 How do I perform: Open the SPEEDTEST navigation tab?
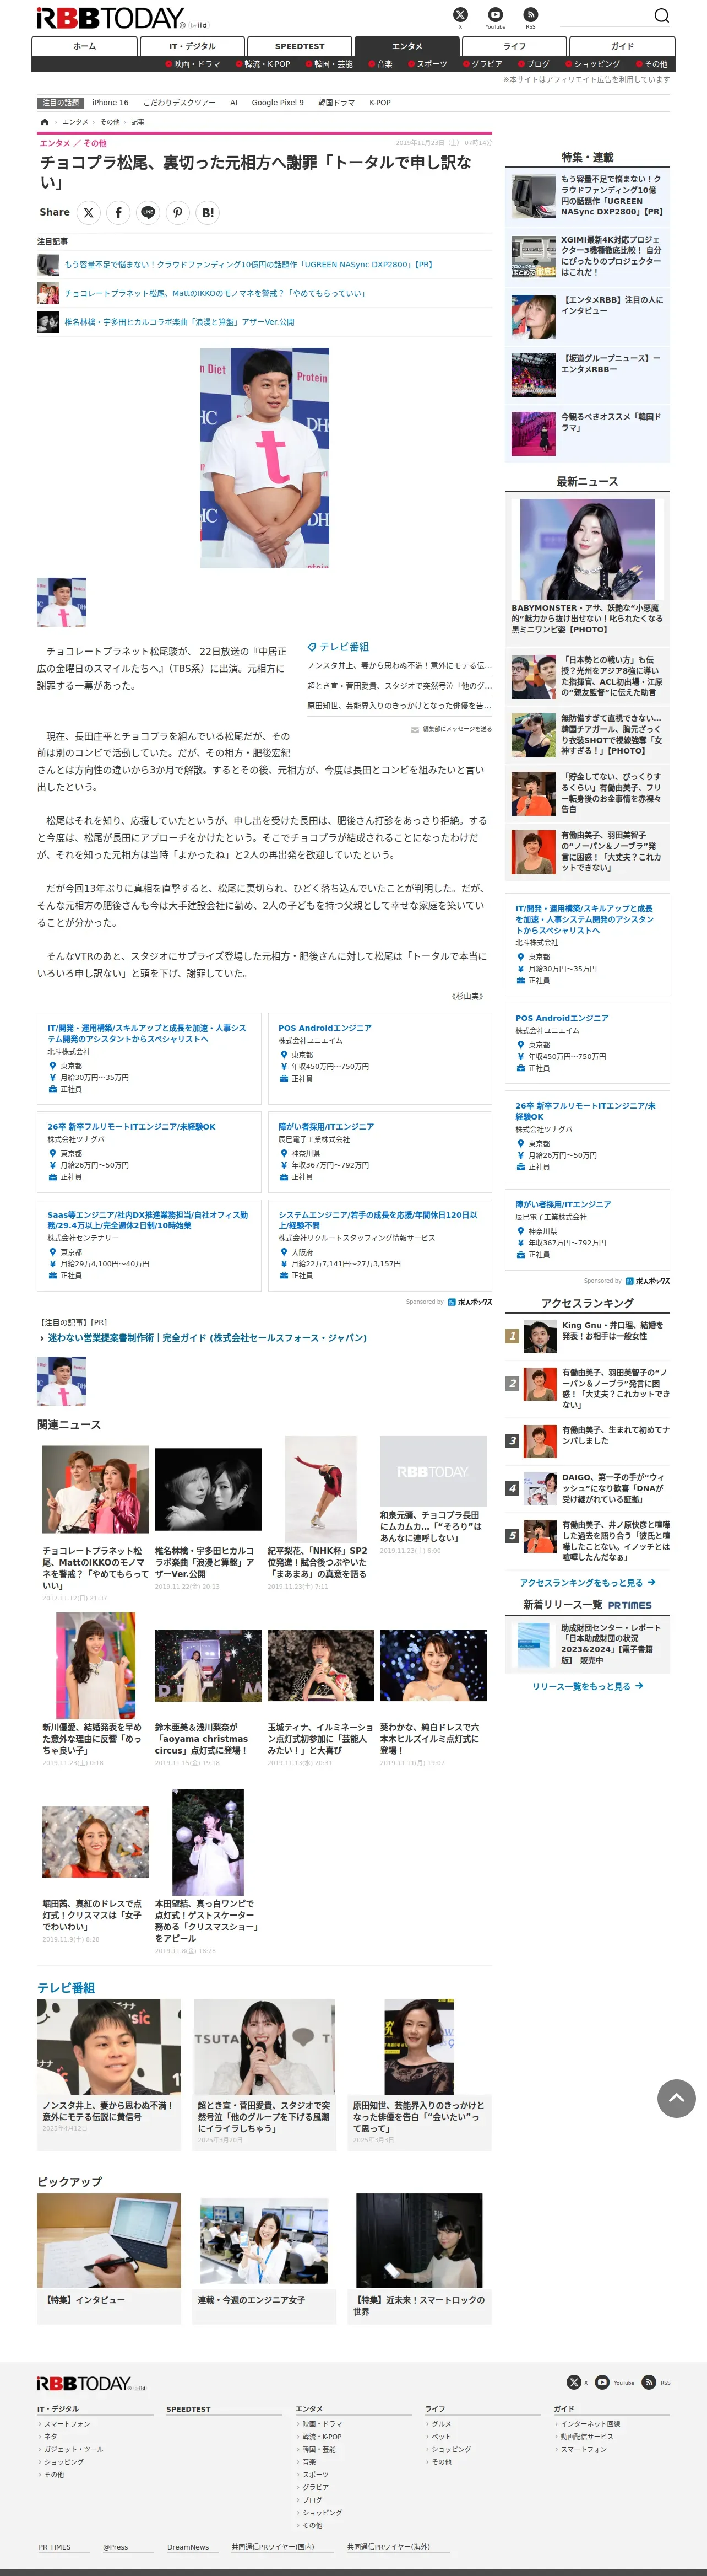coord(300,46)
